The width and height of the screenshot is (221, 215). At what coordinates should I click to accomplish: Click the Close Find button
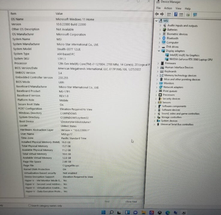click(x=131, y=201)
